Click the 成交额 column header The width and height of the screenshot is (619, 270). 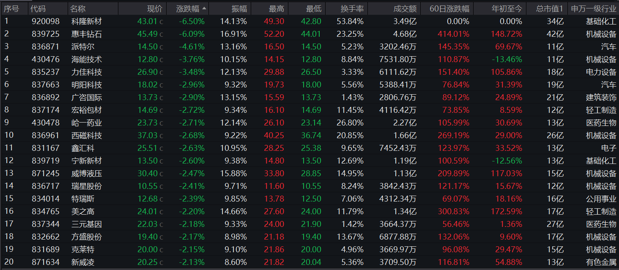coord(405,8)
